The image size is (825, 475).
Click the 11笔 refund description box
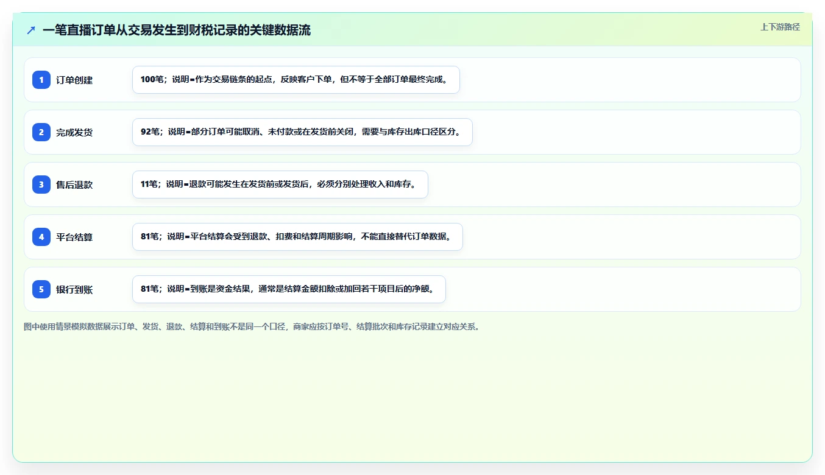[280, 185]
